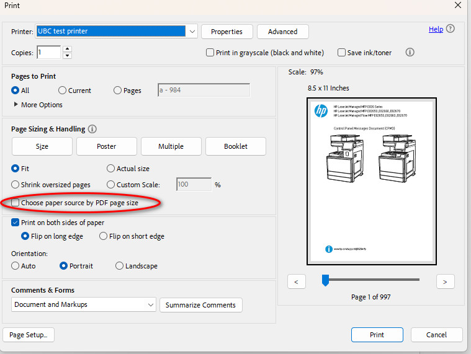Set orientation to Landscape
The height and width of the screenshot is (354, 471).
[x=119, y=266]
